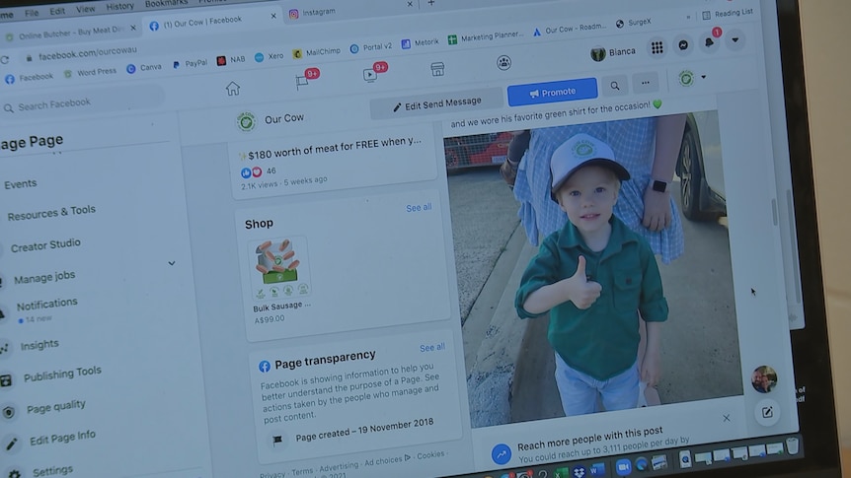Open the Metorik bookmark
The height and width of the screenshot is (478, 851).
click(421, 42)
